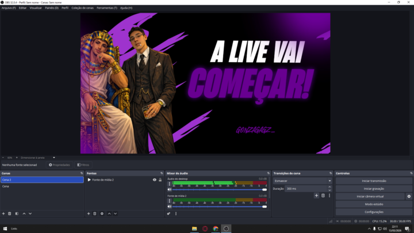Image resolution: width=414 pixels, height=233 pixels.
Task: Add a new scene with the plus icon
Action: click(x=3, y=213)
